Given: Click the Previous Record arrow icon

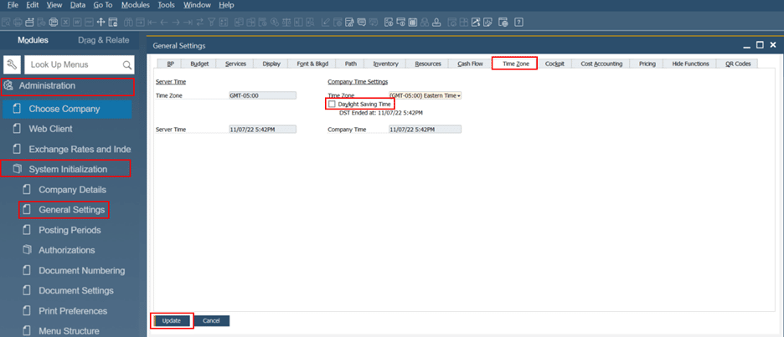Looking at the screenshot, I should tap(164, 22).
